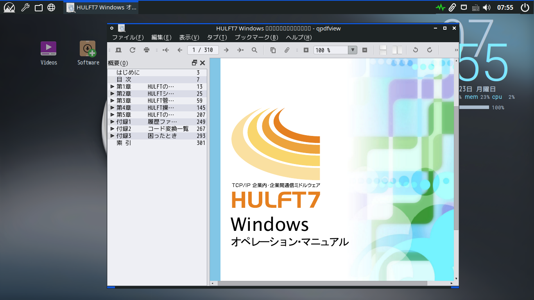Open the volume speaker tray icon

(x=487, y=7)
